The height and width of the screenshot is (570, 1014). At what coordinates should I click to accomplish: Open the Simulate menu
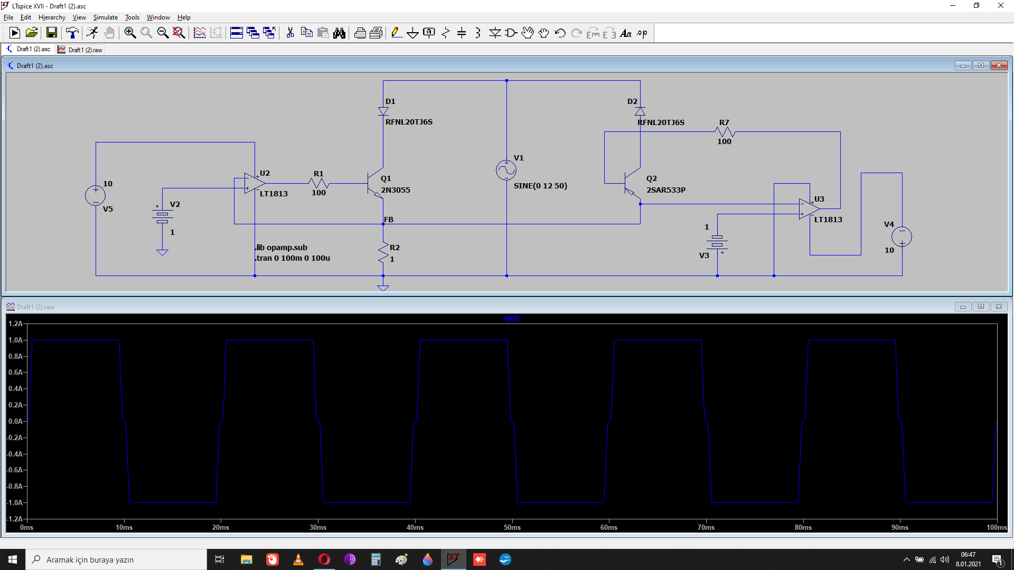click(106, 17)
